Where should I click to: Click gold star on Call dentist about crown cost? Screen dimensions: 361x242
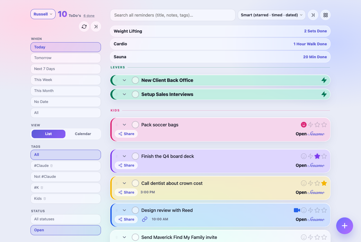[324, 183]
